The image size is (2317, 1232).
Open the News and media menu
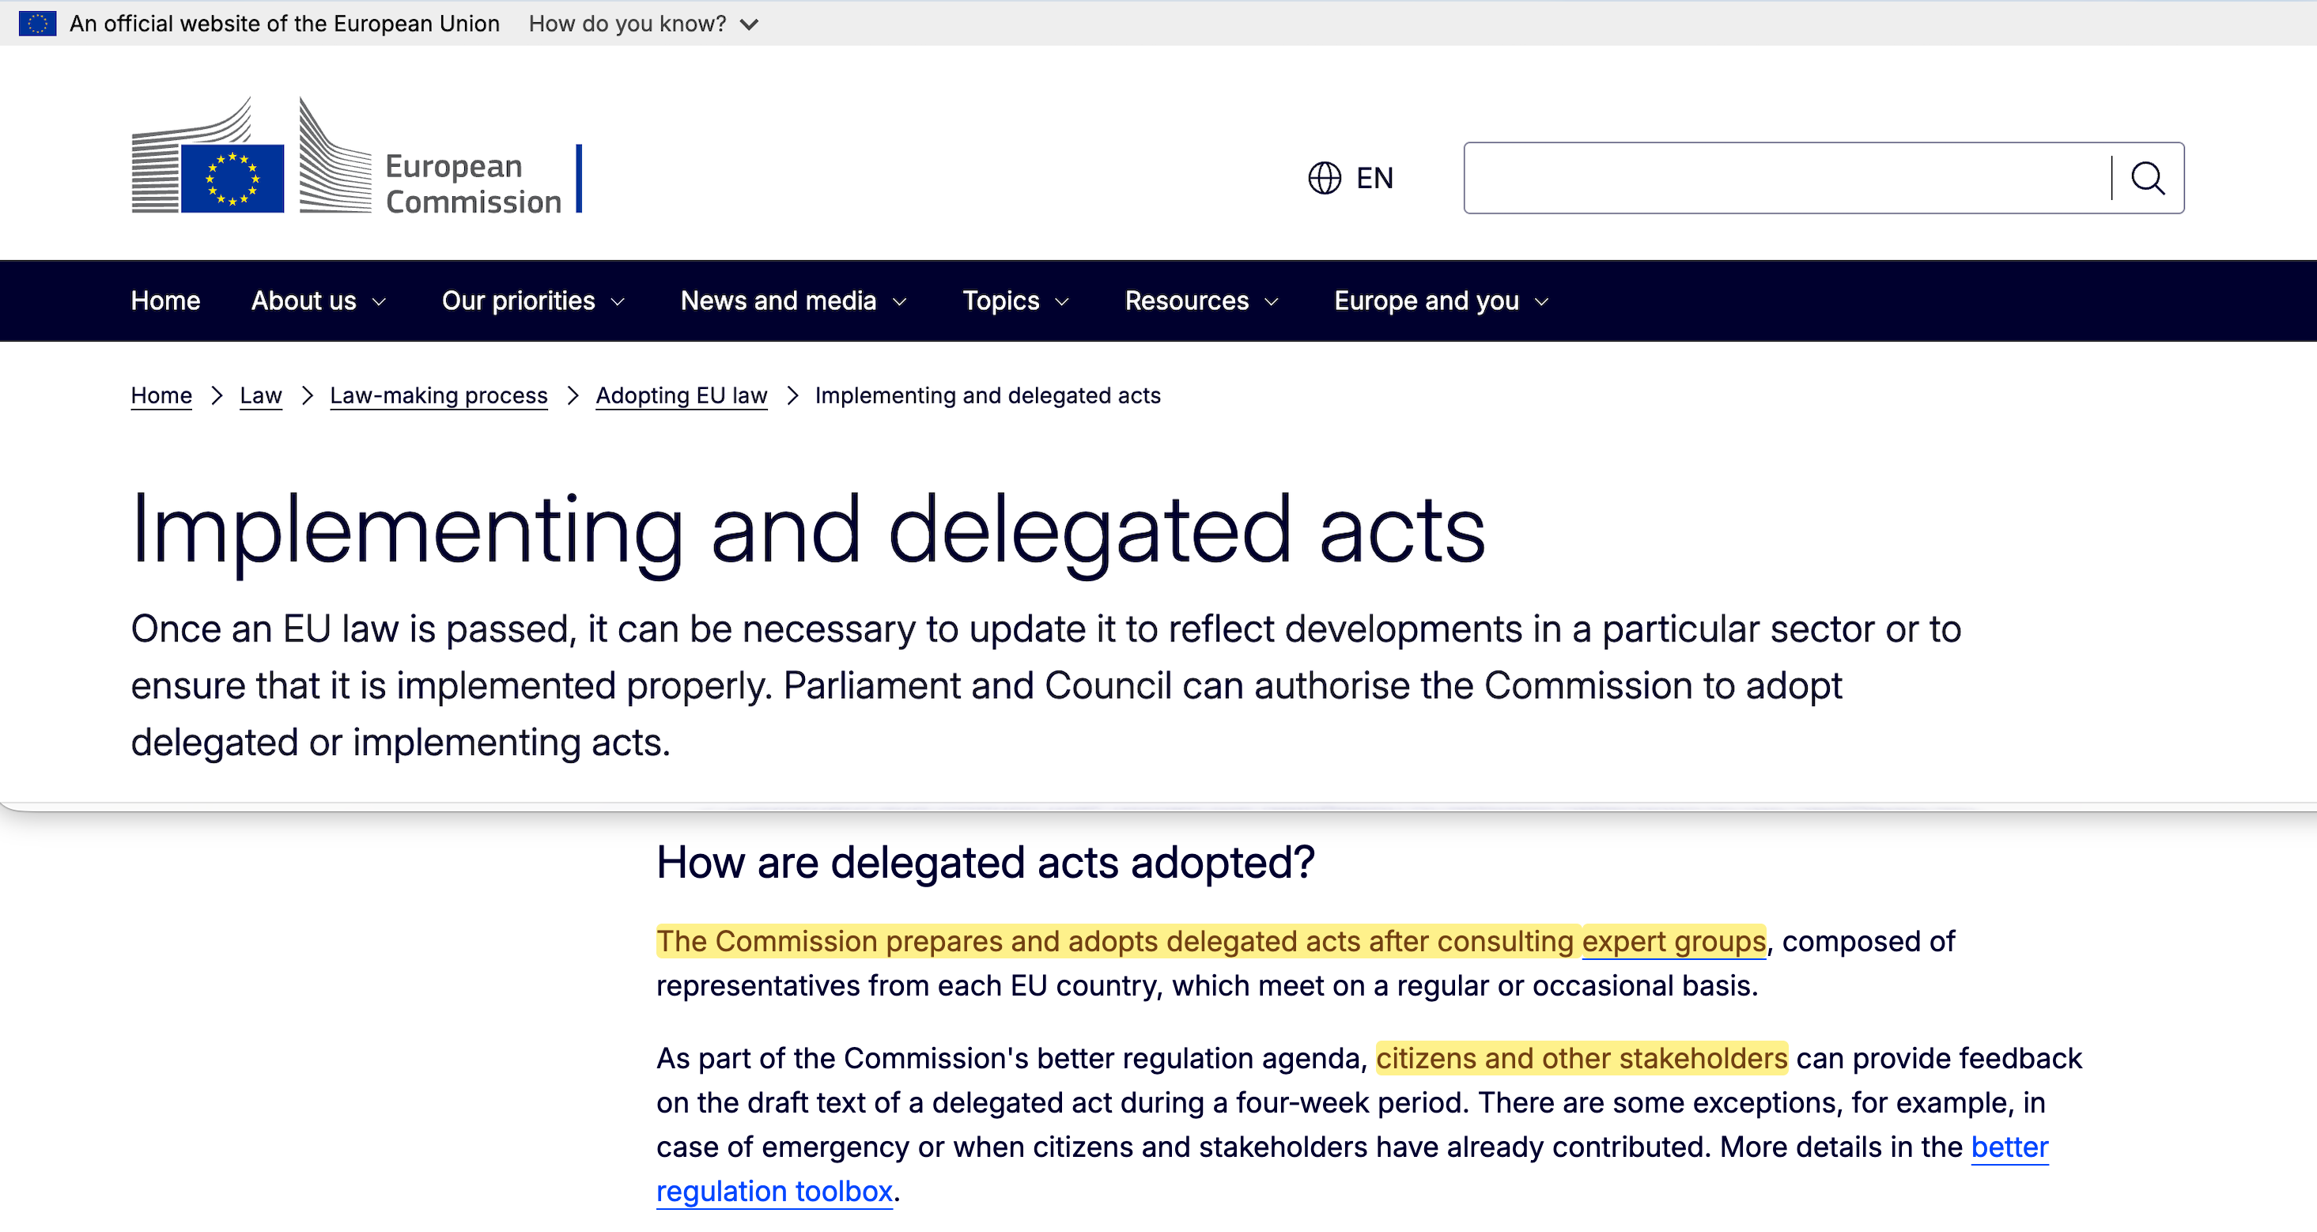click(x=794, y=300)
